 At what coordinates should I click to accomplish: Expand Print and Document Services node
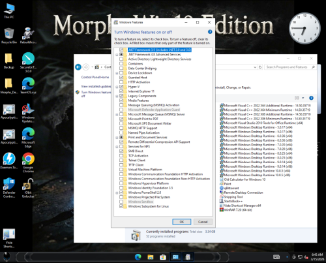117,138
